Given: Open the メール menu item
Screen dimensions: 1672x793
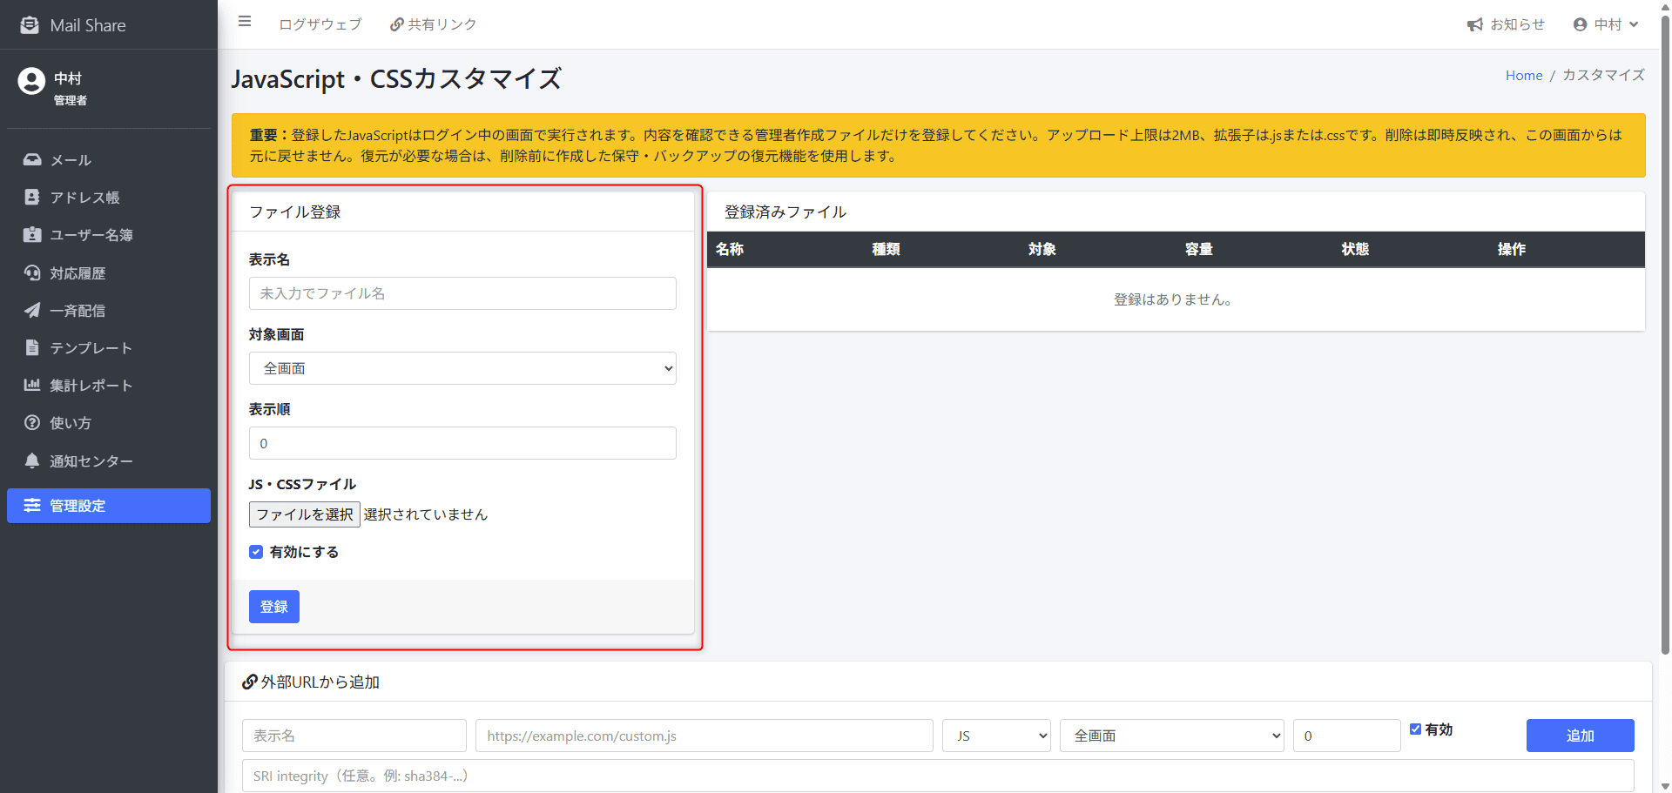Looking at the screenshot, I should click(109, 160).
